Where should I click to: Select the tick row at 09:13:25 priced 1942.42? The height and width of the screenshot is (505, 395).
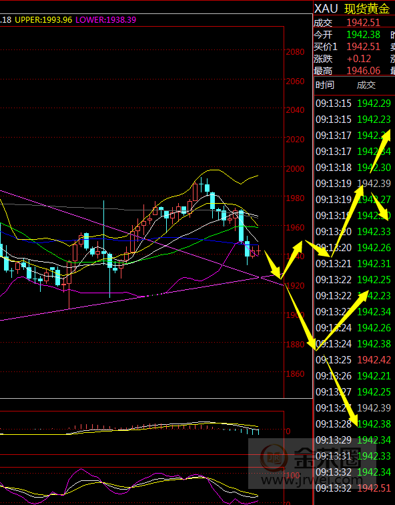click(x=353, y=360)
